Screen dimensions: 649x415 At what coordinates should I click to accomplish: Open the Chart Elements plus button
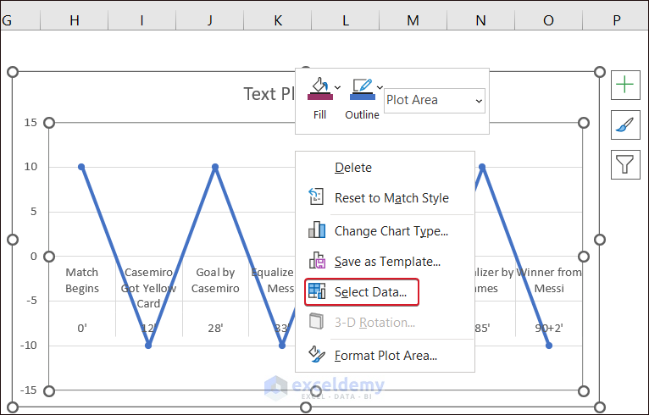[625, 85]
